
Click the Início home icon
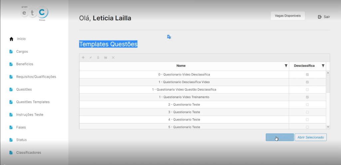[11, 39]
